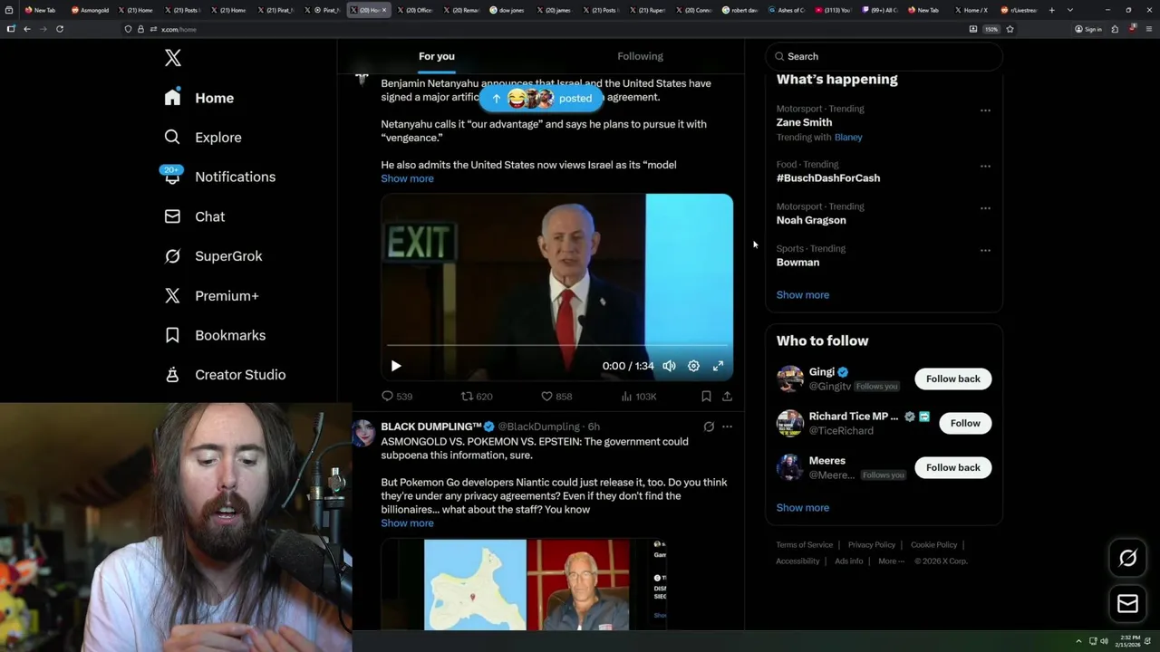Click the new posts pill
This screenshot has height=652, width=1160.
(x=541, y=98)
